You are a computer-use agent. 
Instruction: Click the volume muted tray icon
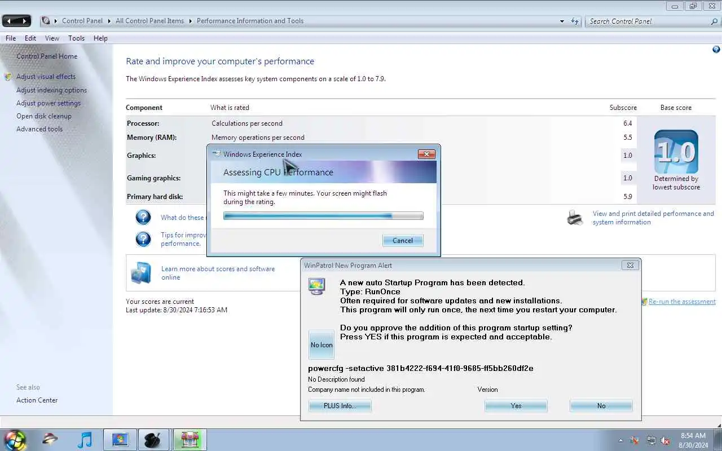[x=665, y=440]
